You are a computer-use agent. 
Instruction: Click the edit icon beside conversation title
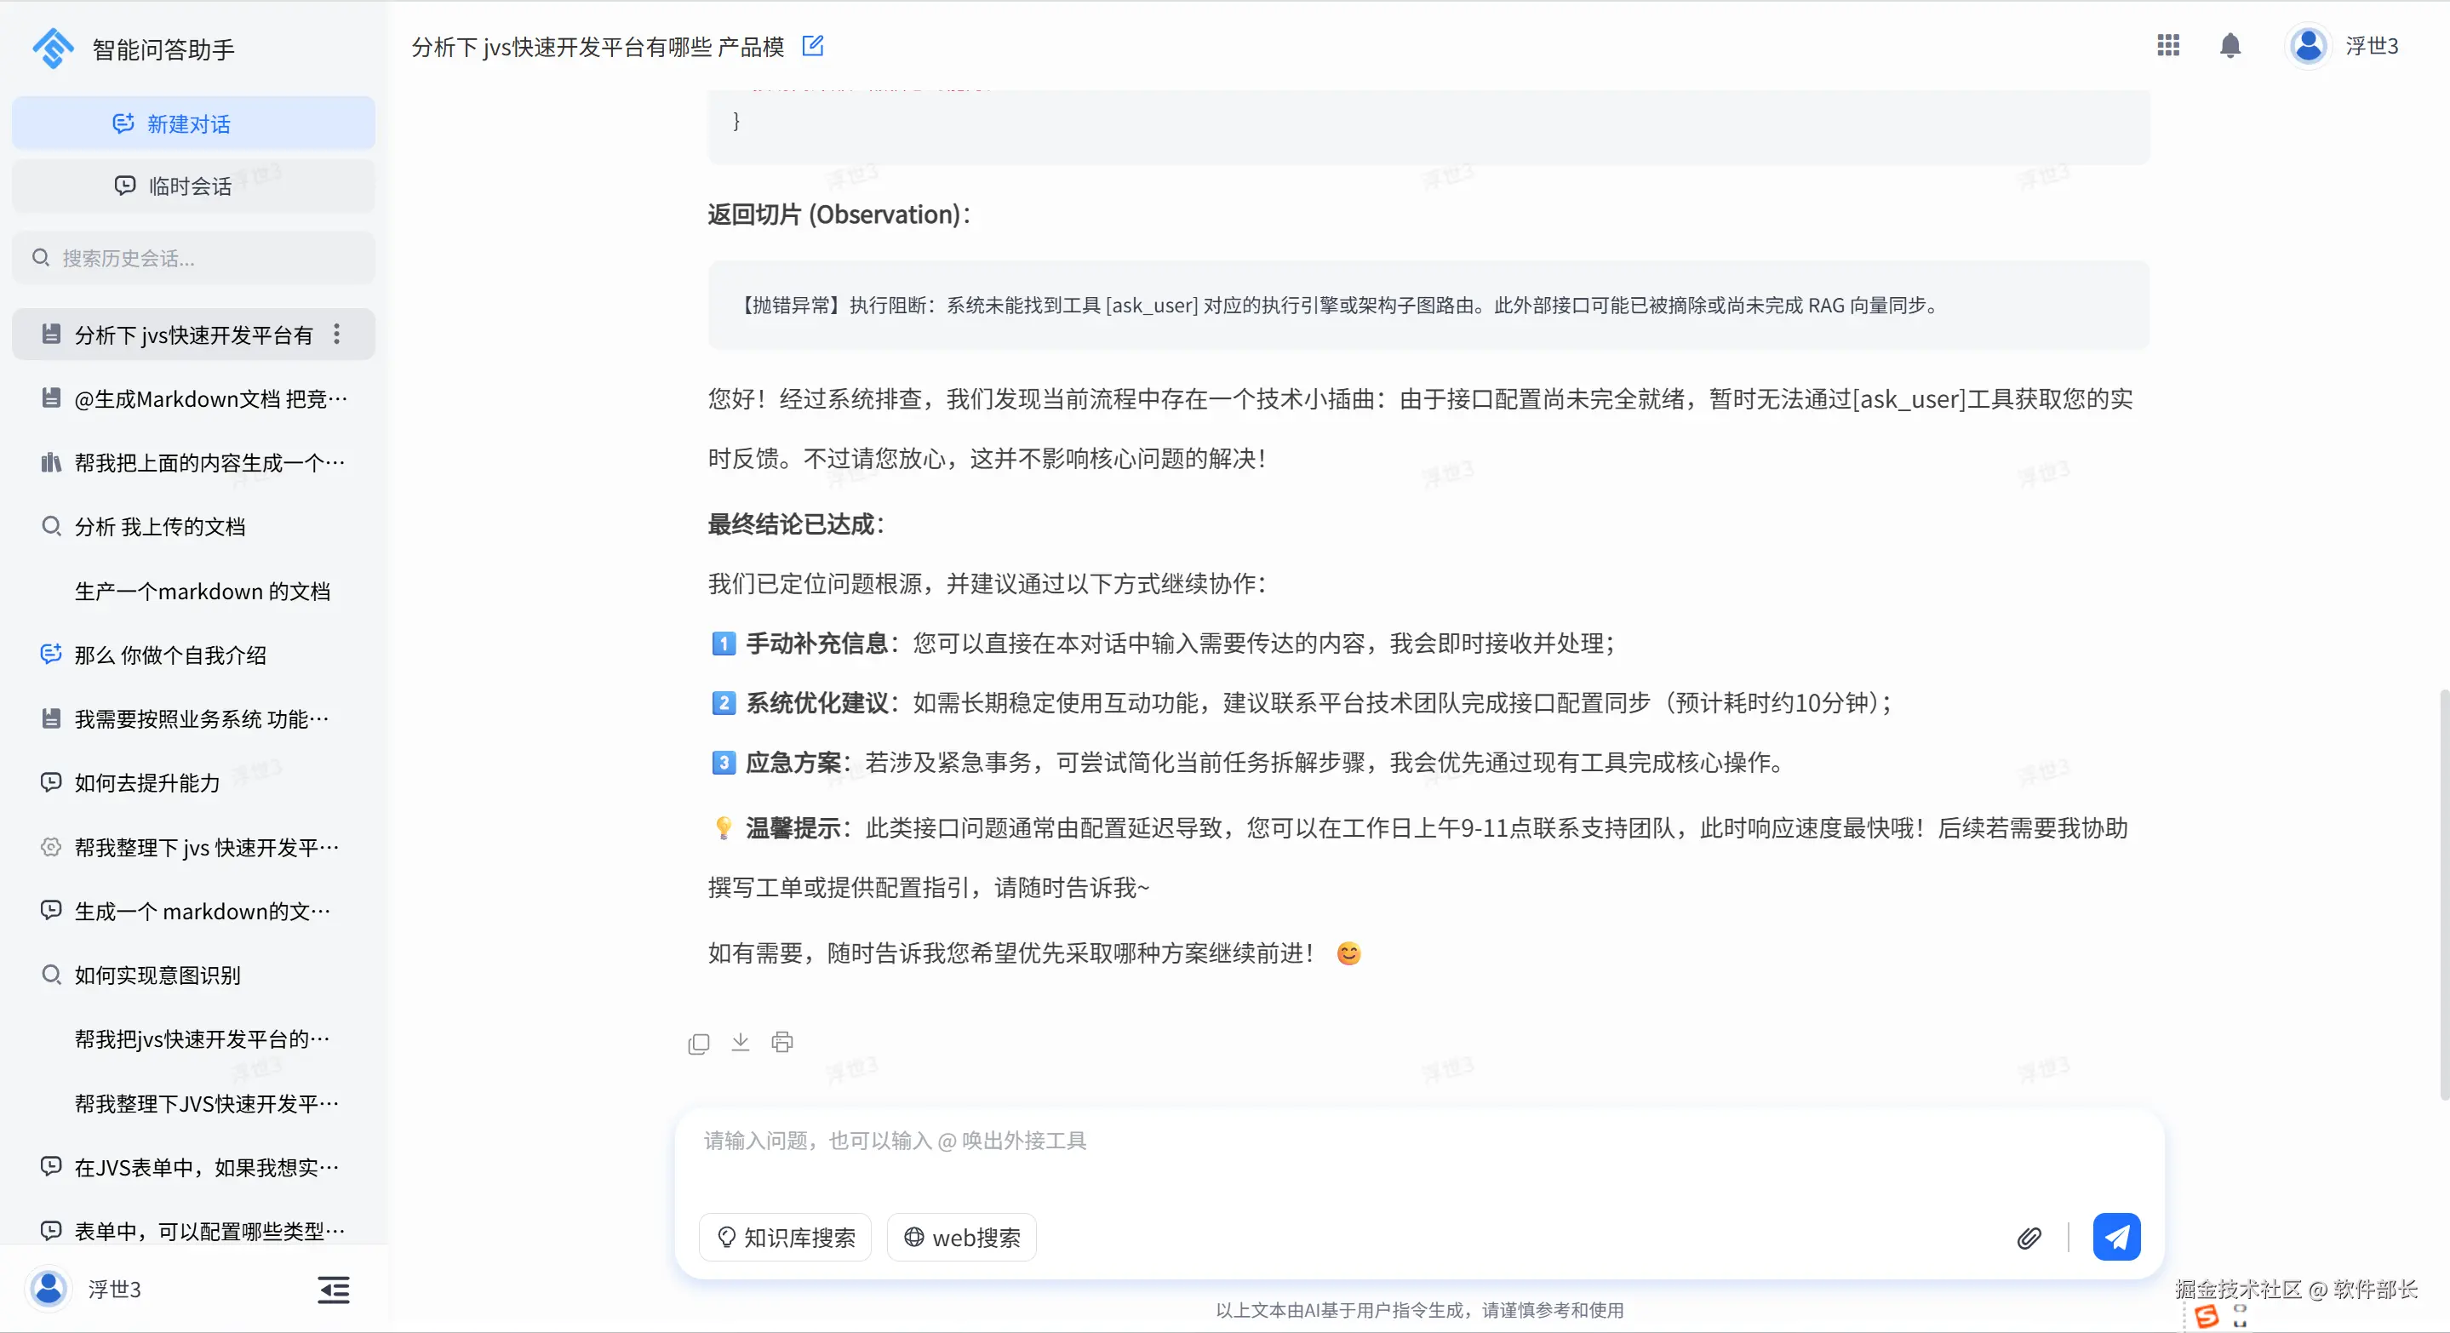point(812,46)
